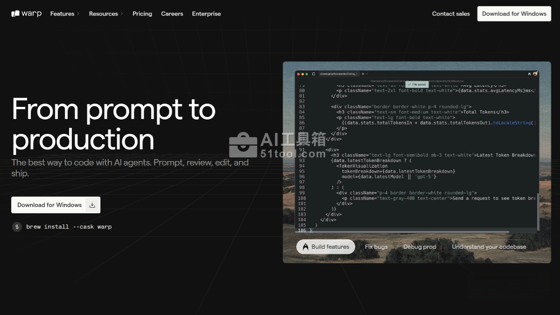Switch to the Fix bugs tab

[376, 247]
